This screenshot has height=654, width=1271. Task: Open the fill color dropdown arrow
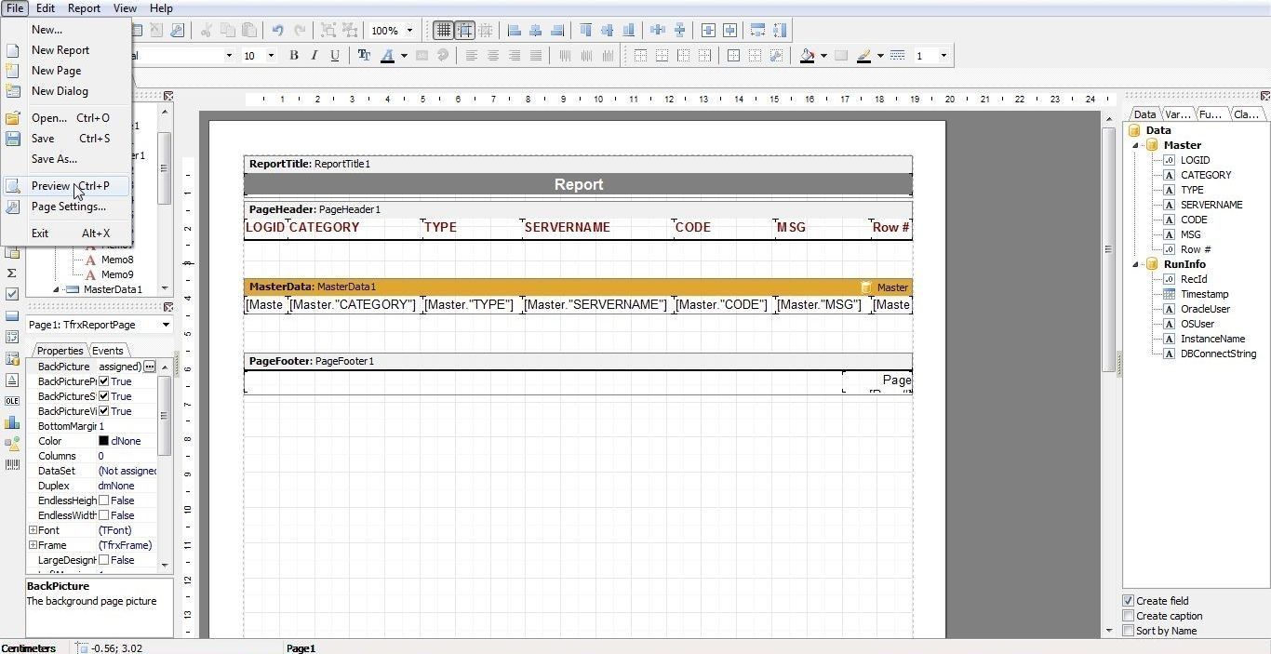[823, 56]
